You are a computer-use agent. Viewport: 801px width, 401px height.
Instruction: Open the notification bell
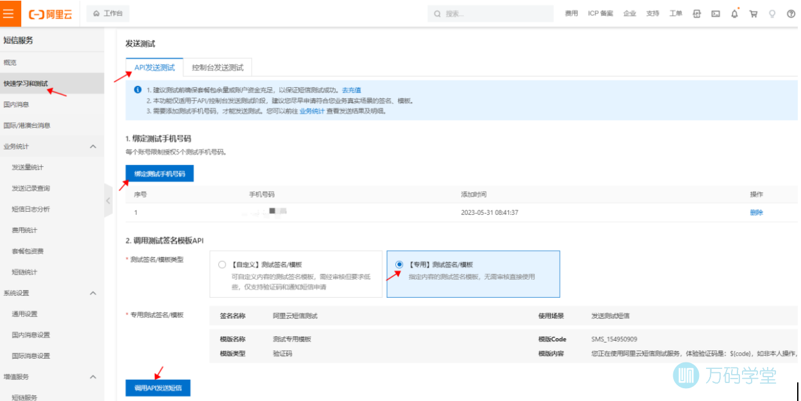(735, 13)
